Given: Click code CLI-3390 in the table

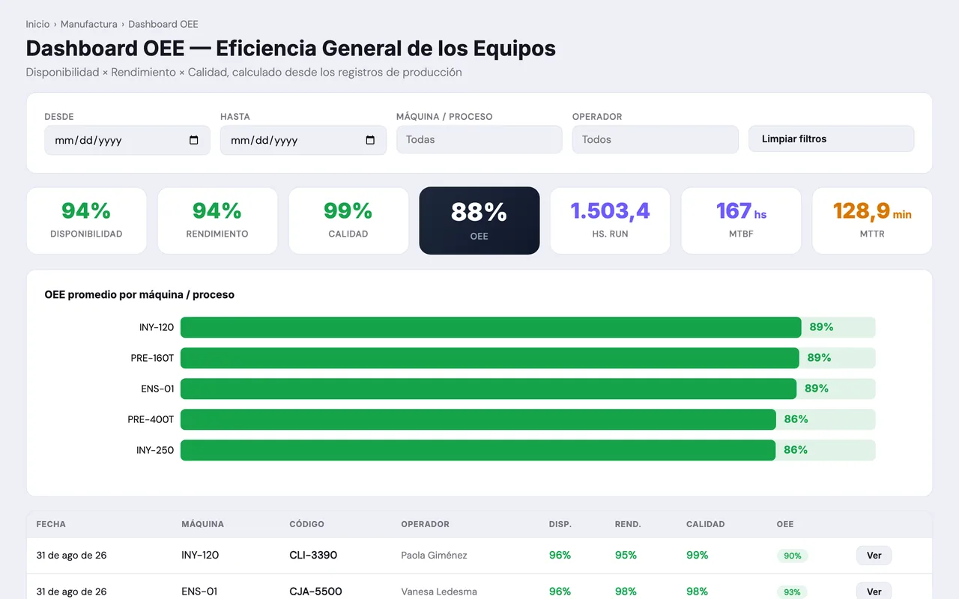Looking at the screenshot, I should (313, 556).
